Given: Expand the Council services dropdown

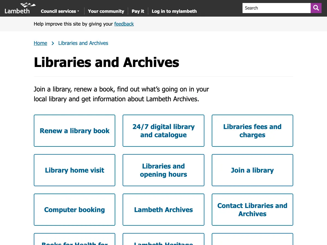Looking at the screenshot, I should click(60, 11).
